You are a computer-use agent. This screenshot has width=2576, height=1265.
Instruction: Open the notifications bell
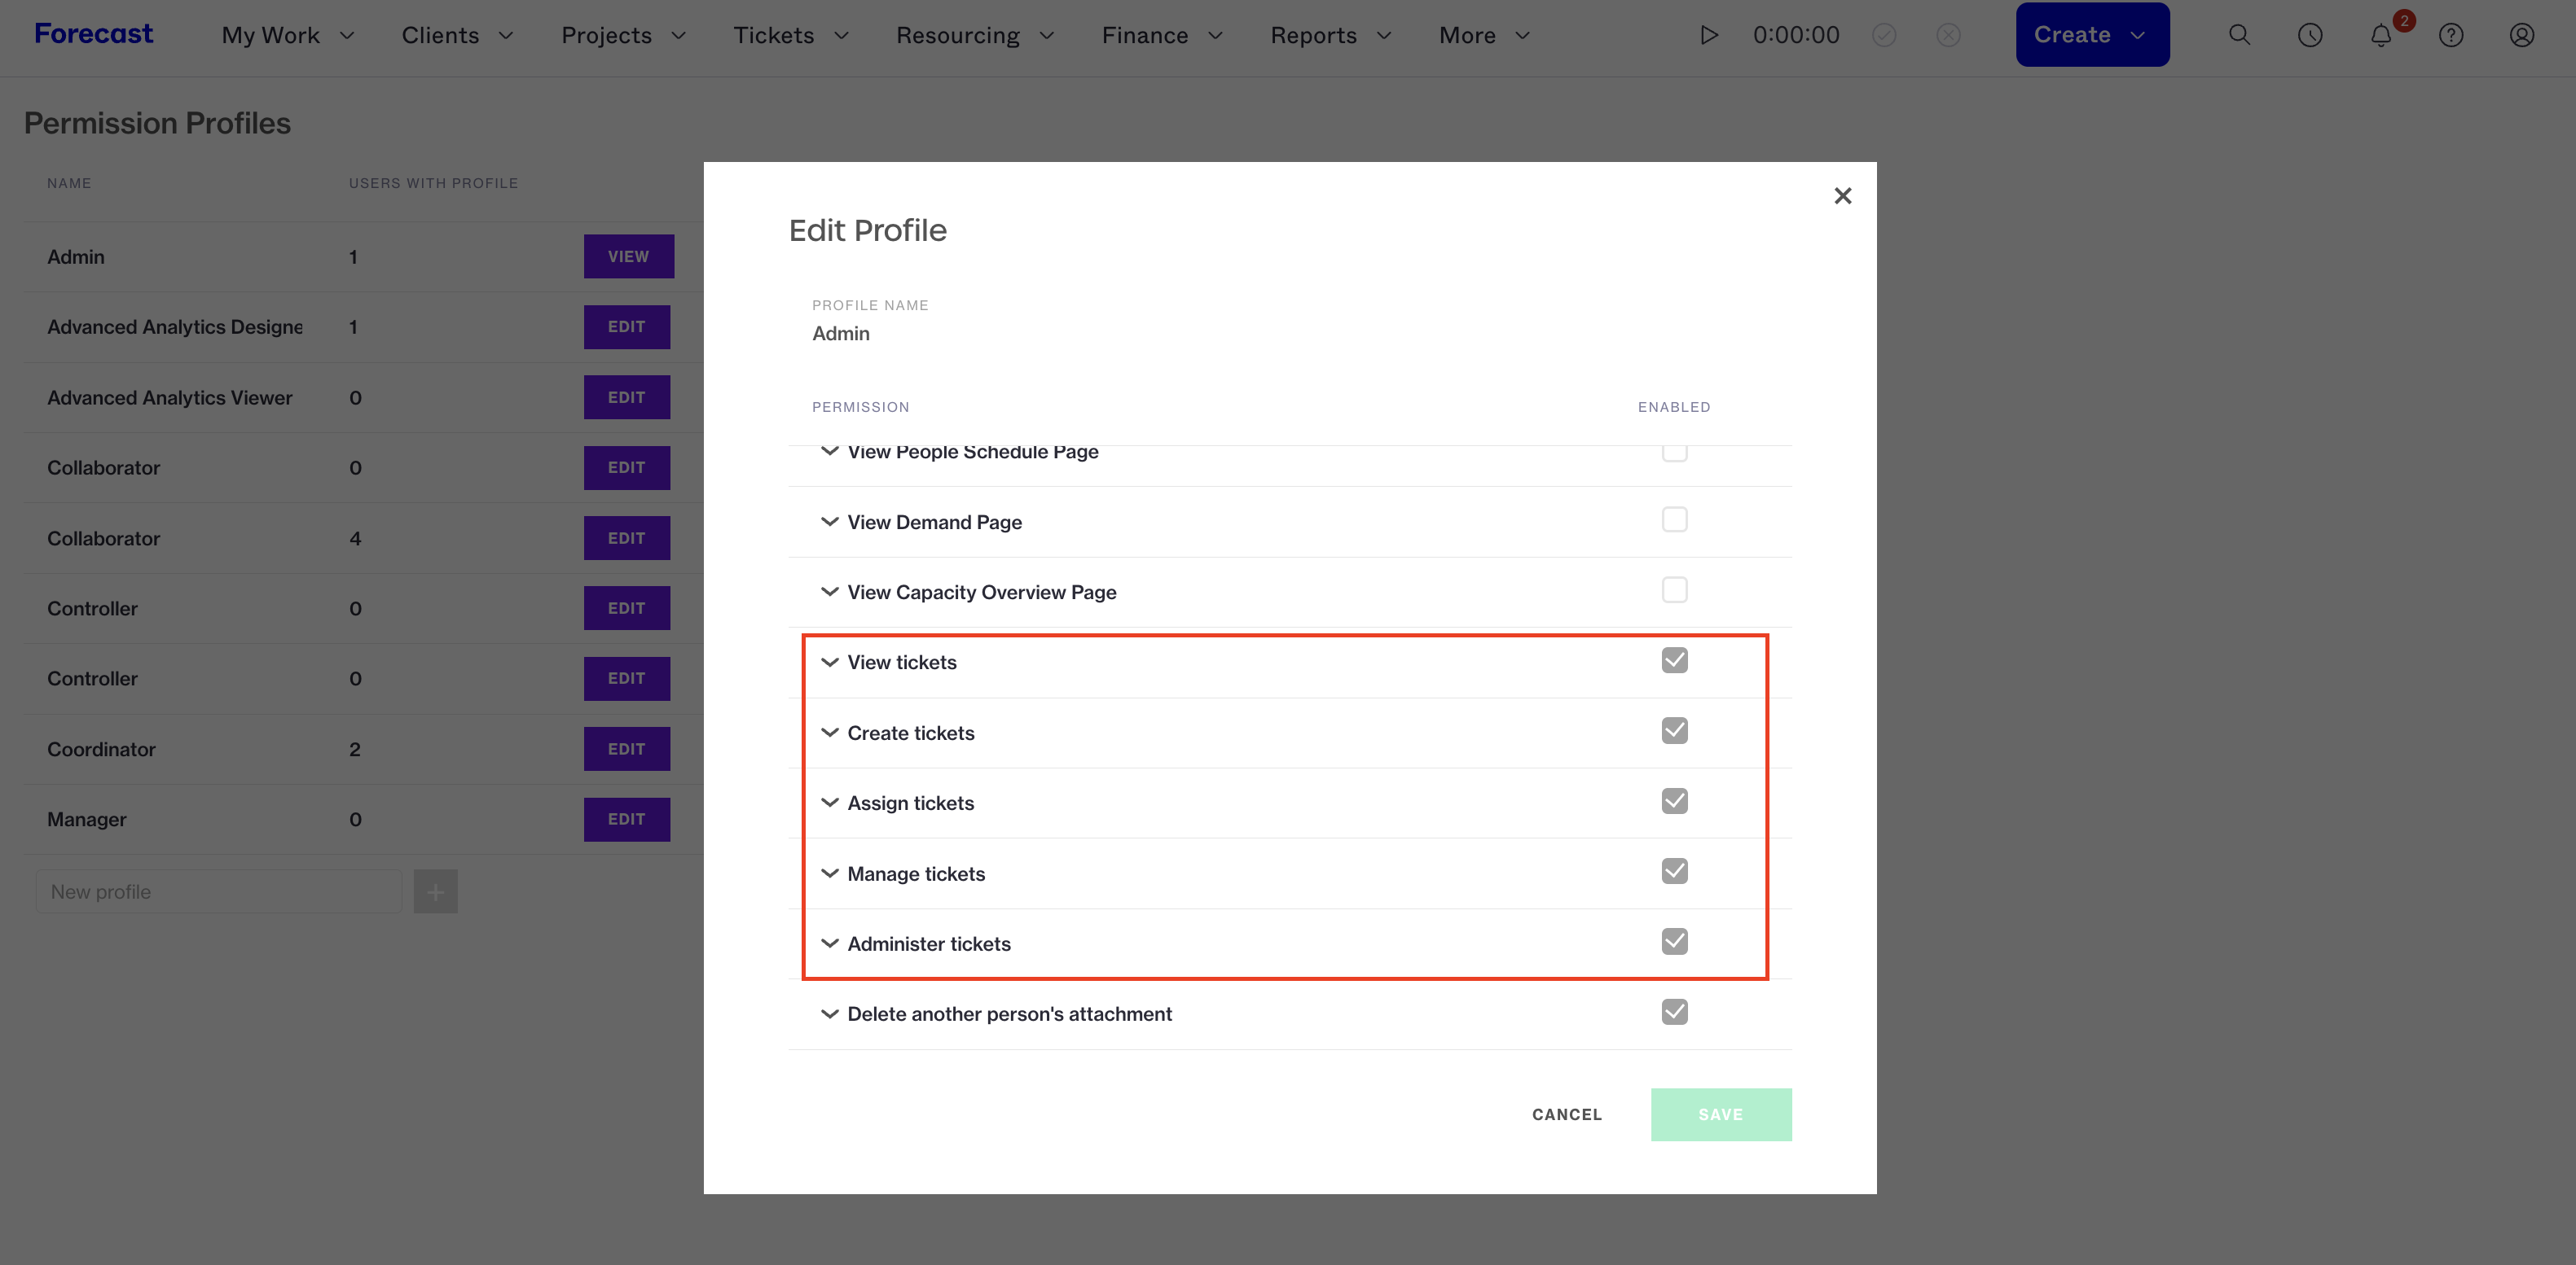pos(2381,35)
